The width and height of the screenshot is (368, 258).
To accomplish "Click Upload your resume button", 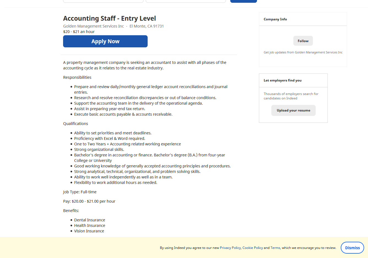I will (293, 110).
